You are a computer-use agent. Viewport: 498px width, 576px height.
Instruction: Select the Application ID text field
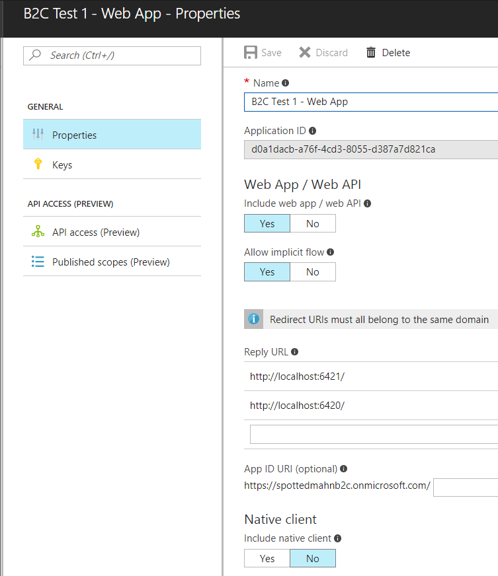(x=370, y=149)
